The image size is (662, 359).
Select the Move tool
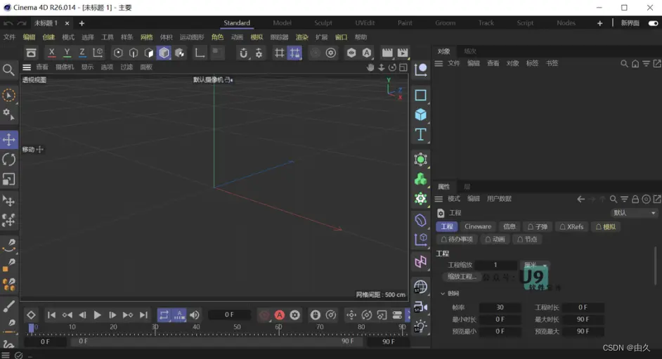pyautogui.click(x=9, y=140)
